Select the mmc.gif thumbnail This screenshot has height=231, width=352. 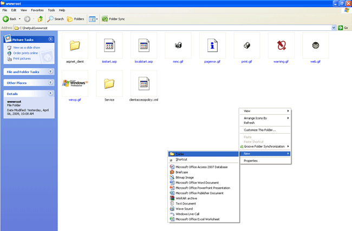[178, 45]
